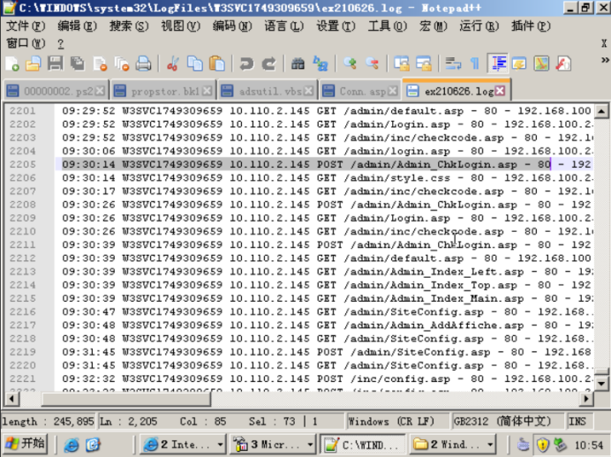Open Find with the binoculars icon
This screenshot has width=611, height=457.
coord(298,64)
